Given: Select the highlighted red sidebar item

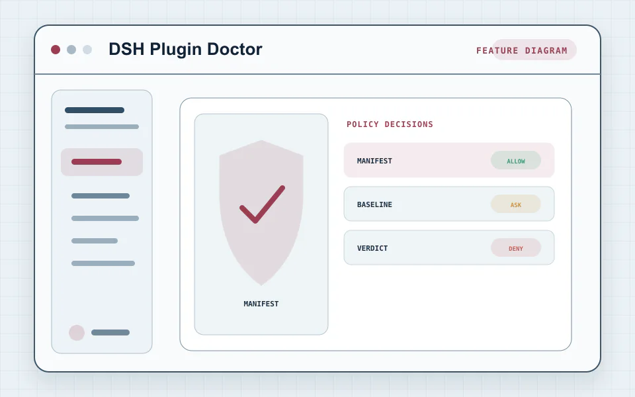Looking at the screenshot, I should [102, 162].
